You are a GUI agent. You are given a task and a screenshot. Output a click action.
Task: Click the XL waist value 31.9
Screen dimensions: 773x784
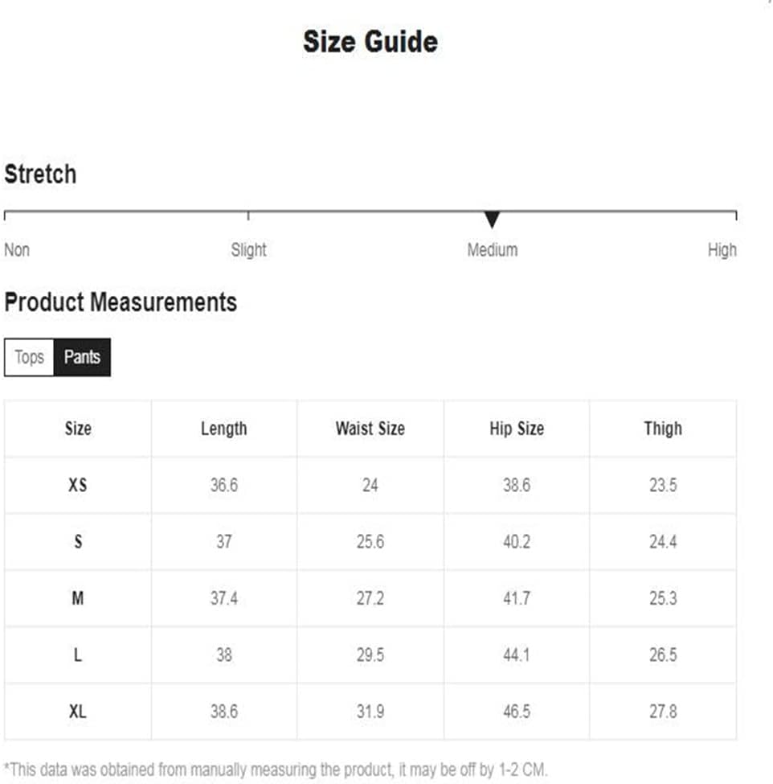coord(370,711)
